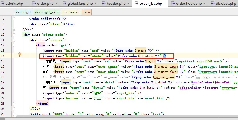Viewport: 238px width, 120px height.
Task: Click line number 18 in gutter
Action: (3, 77)
